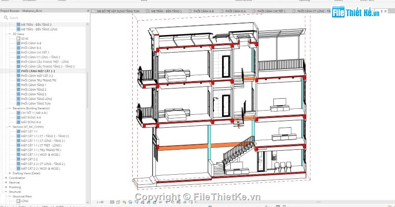The height and width of the screenshot is (207, 395).
Task: Select CHI TIẾT 1 ( MĐ A-B ) elevation
Action: (x=34, y=113)
